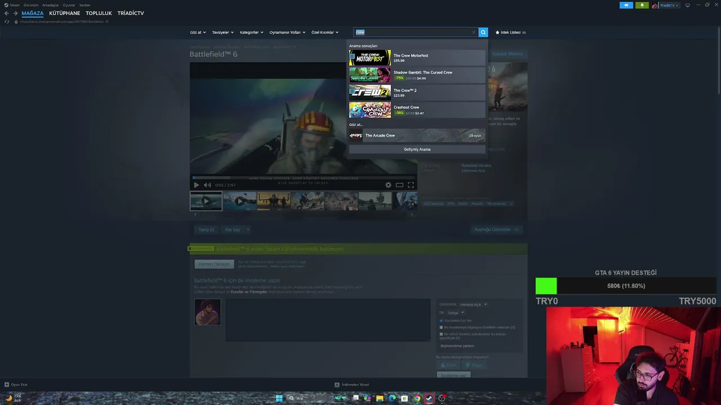Open the Arkadaşlar menu
The width and height of the screenshot is (721, 405).
[51, 5]
